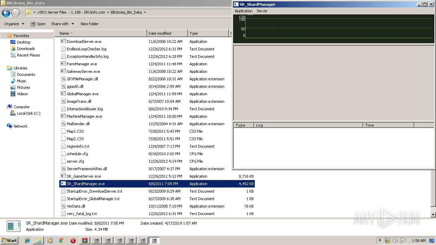Click the system clock showing 1:58 AM
The width and height of the screenshot is (436, 245).
coord(418,241)
